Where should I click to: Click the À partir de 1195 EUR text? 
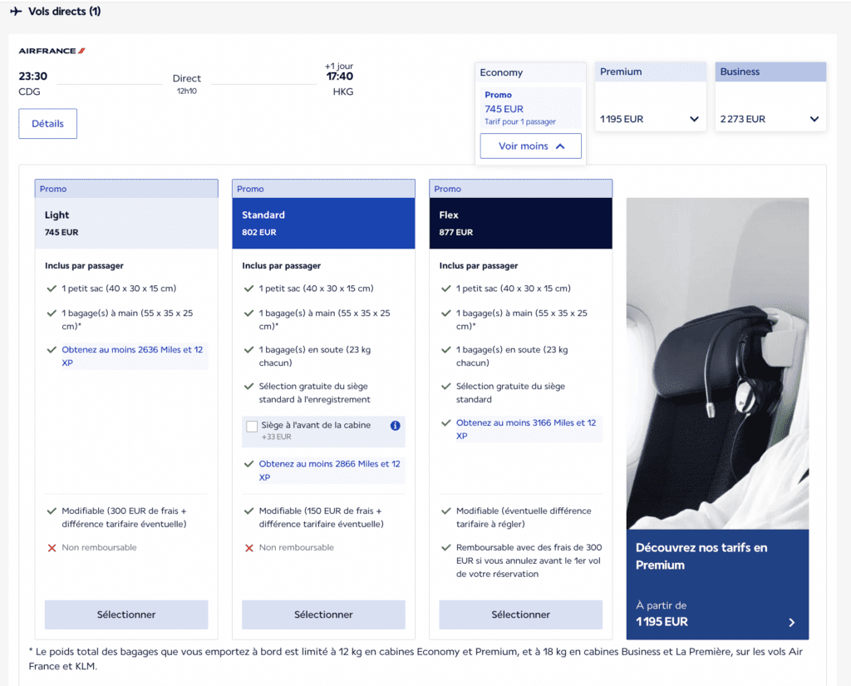(x=662, y=614)
